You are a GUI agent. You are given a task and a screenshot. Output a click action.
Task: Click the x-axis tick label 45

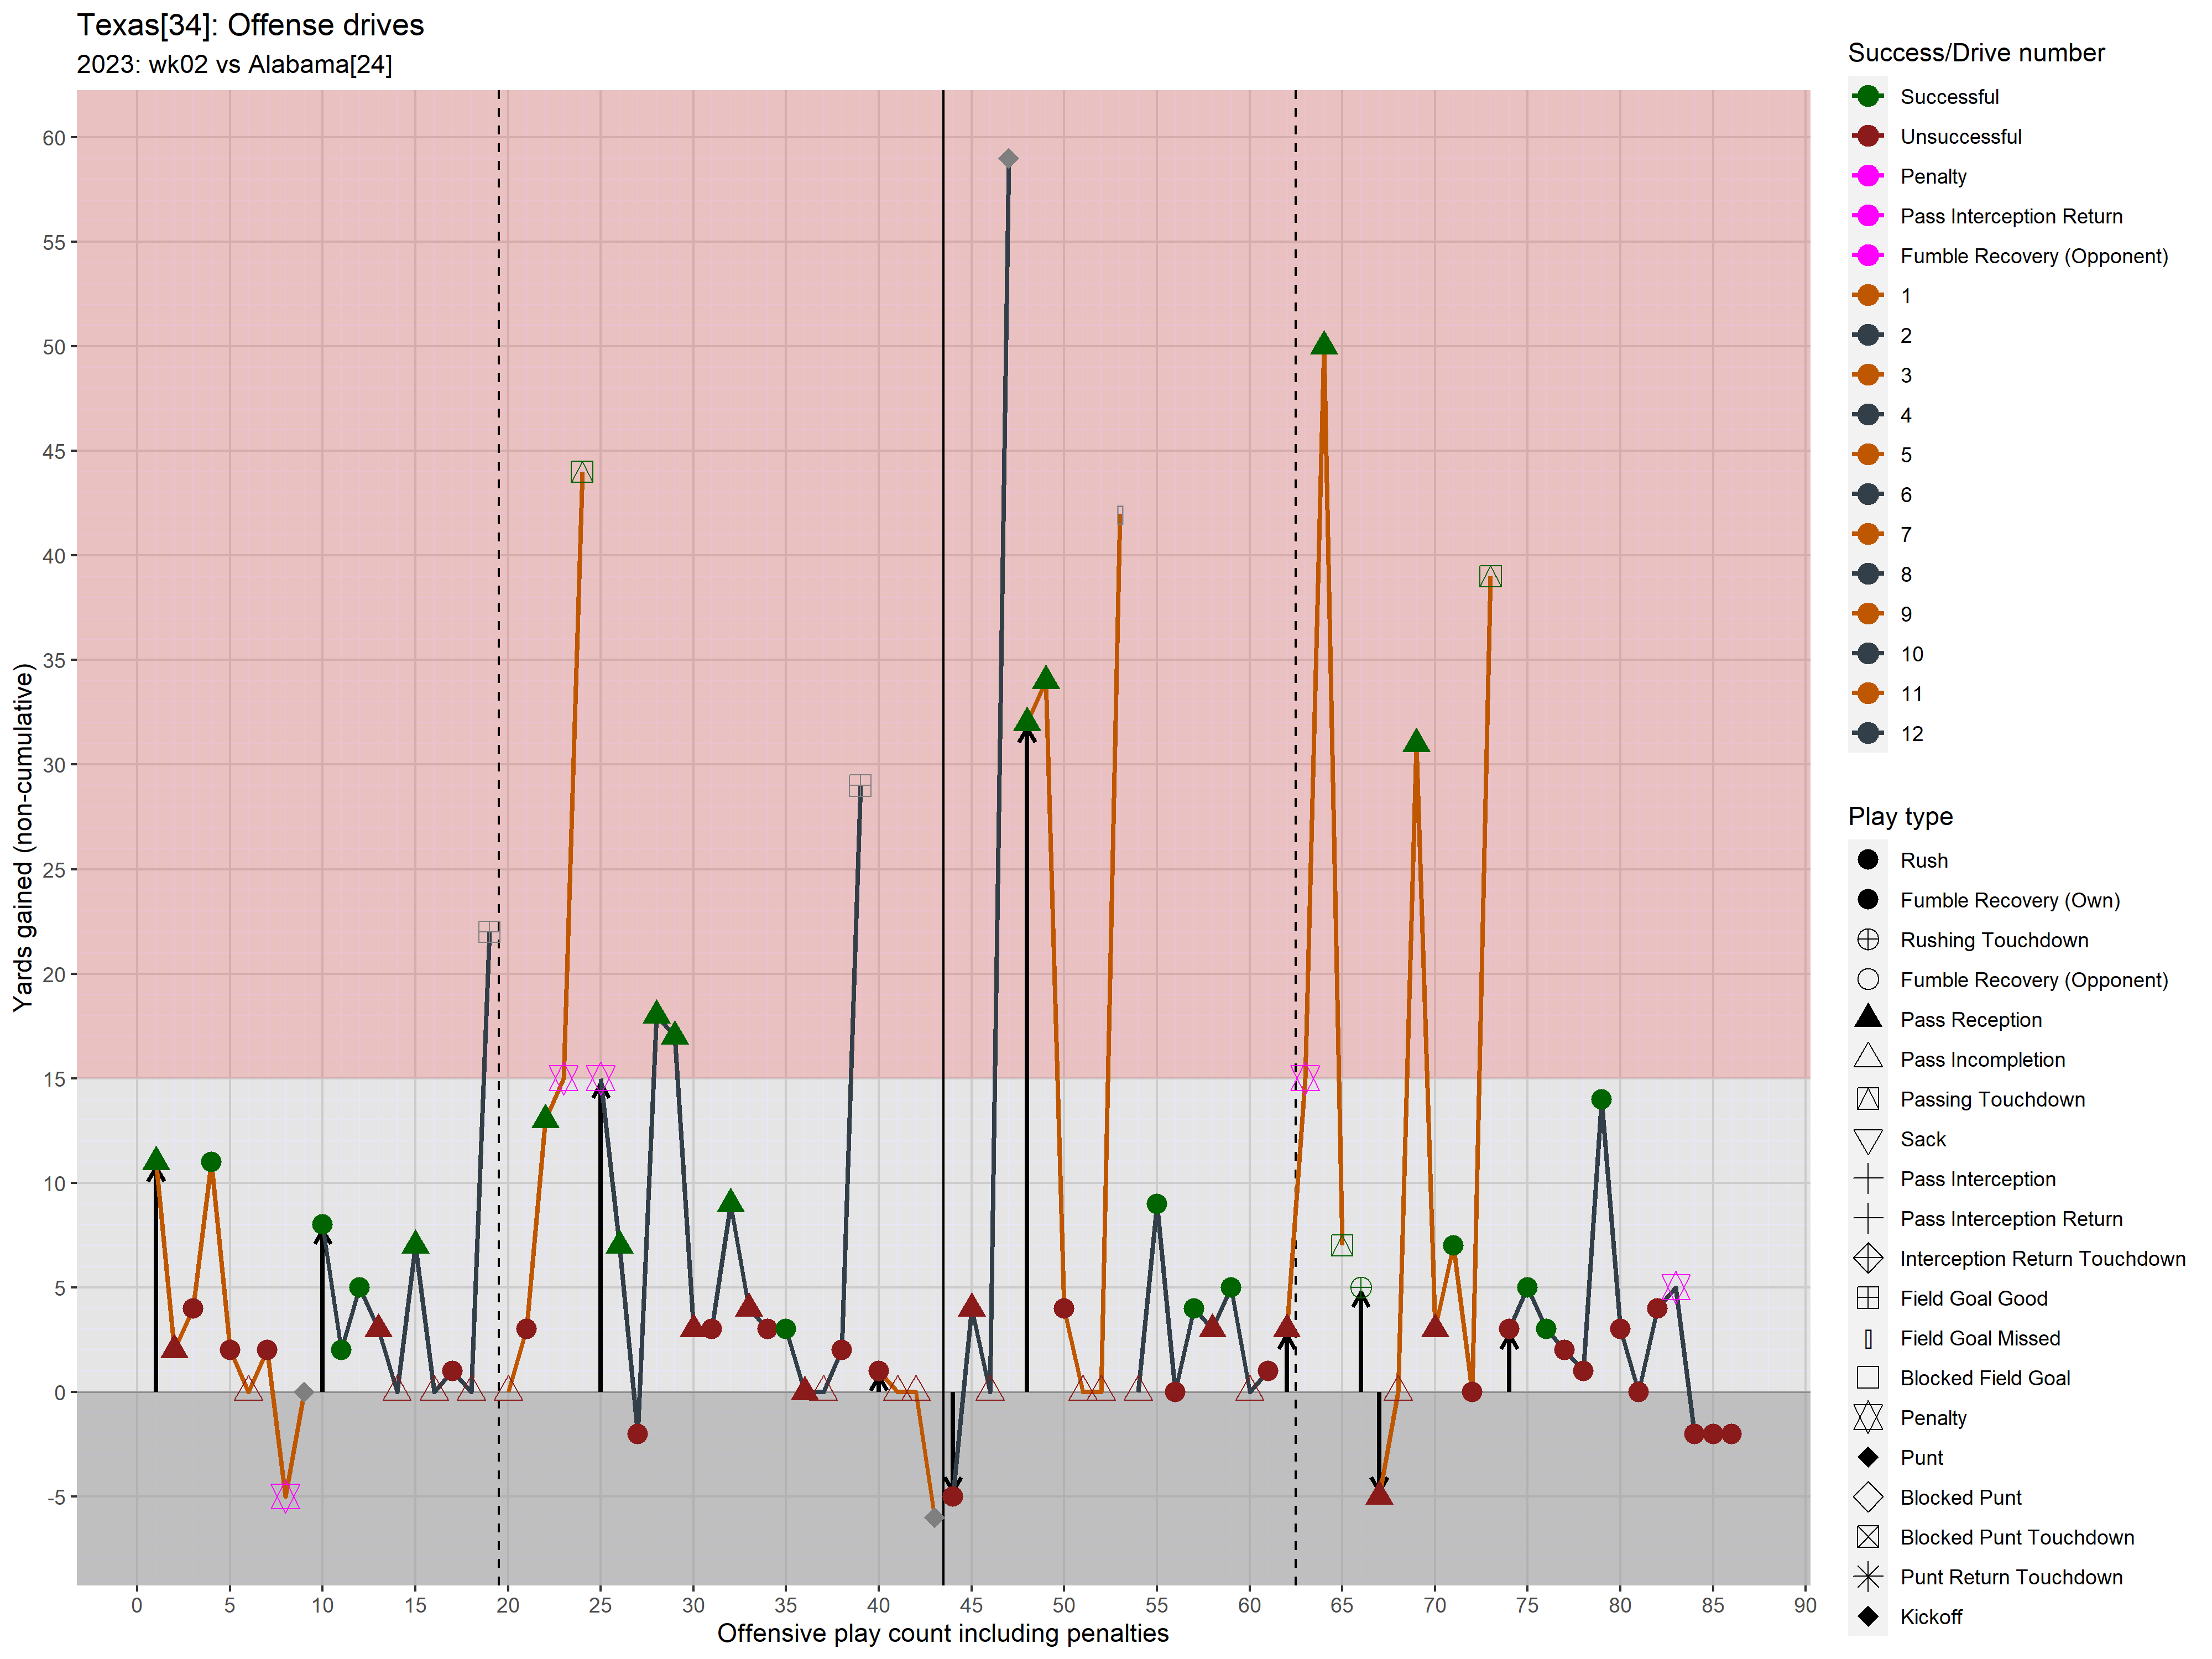pyautogui.click(x=971, y=1605)
